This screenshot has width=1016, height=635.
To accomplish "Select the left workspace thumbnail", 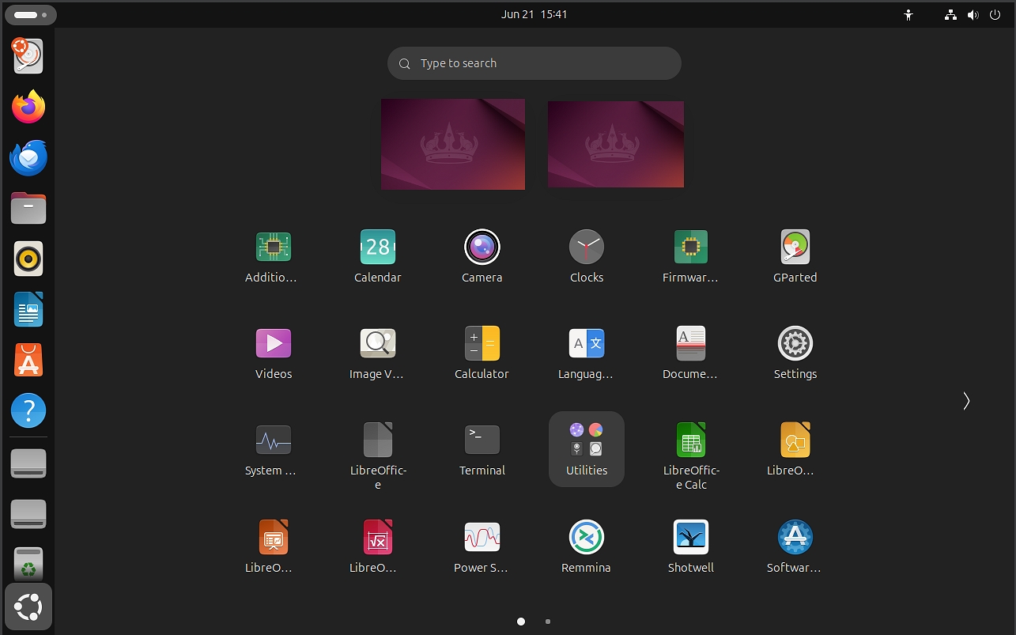I will click(453, 144).
